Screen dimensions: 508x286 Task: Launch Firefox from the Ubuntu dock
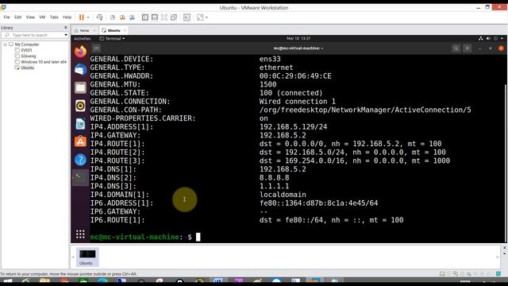(x=80, y=51)
